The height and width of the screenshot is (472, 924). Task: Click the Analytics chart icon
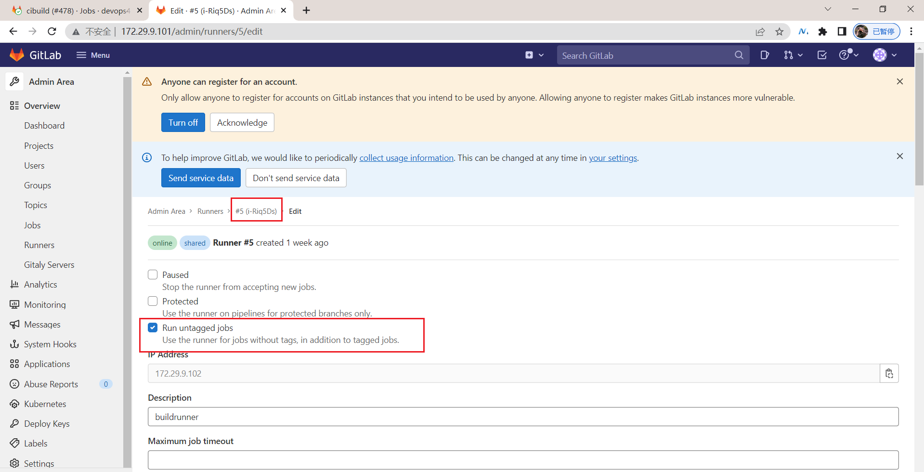point(14,284)
